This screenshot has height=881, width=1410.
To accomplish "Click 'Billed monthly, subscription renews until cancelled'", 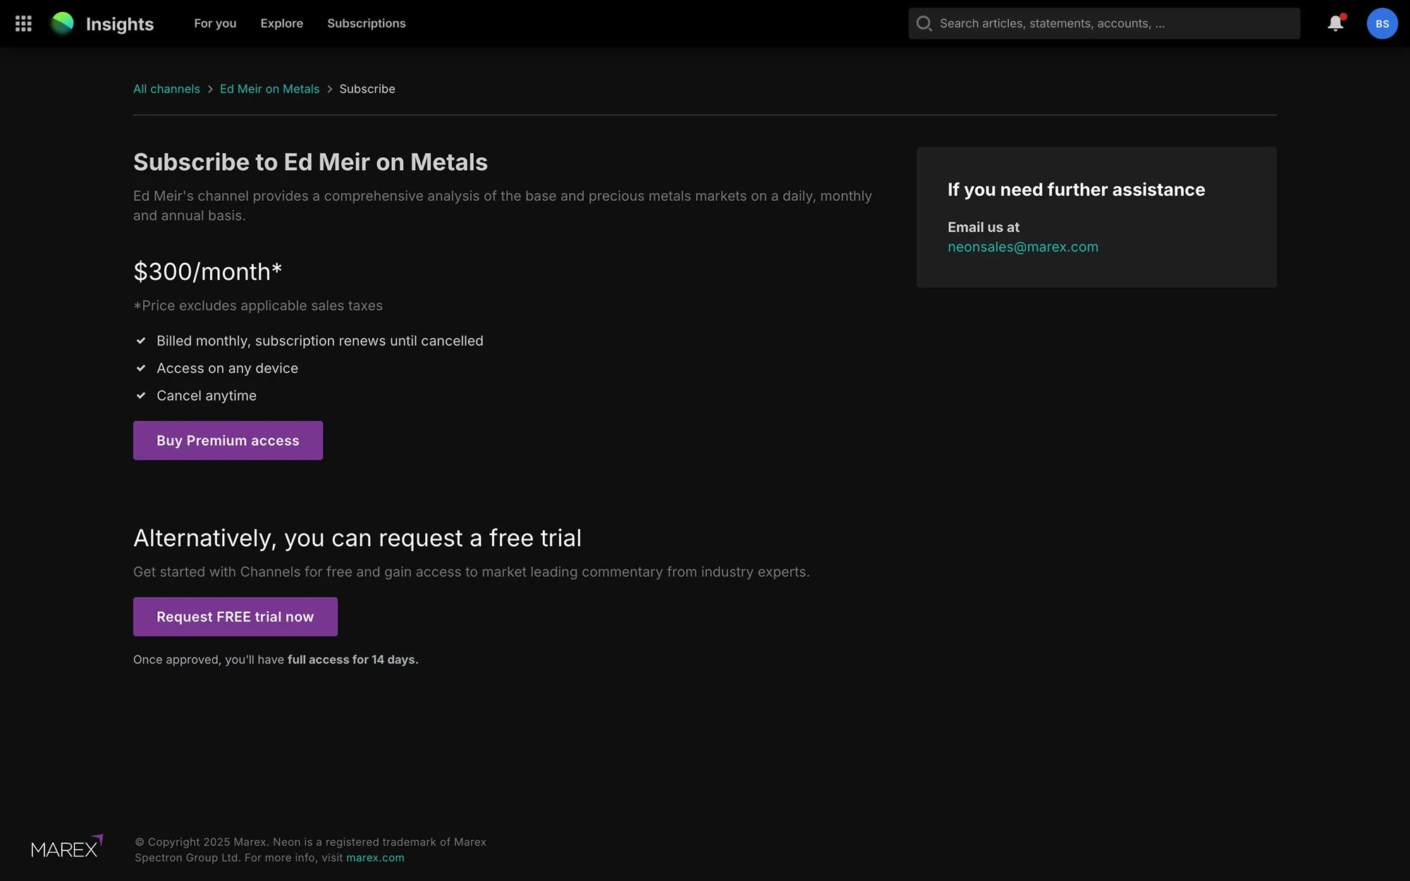I will (x=320, y=341).
